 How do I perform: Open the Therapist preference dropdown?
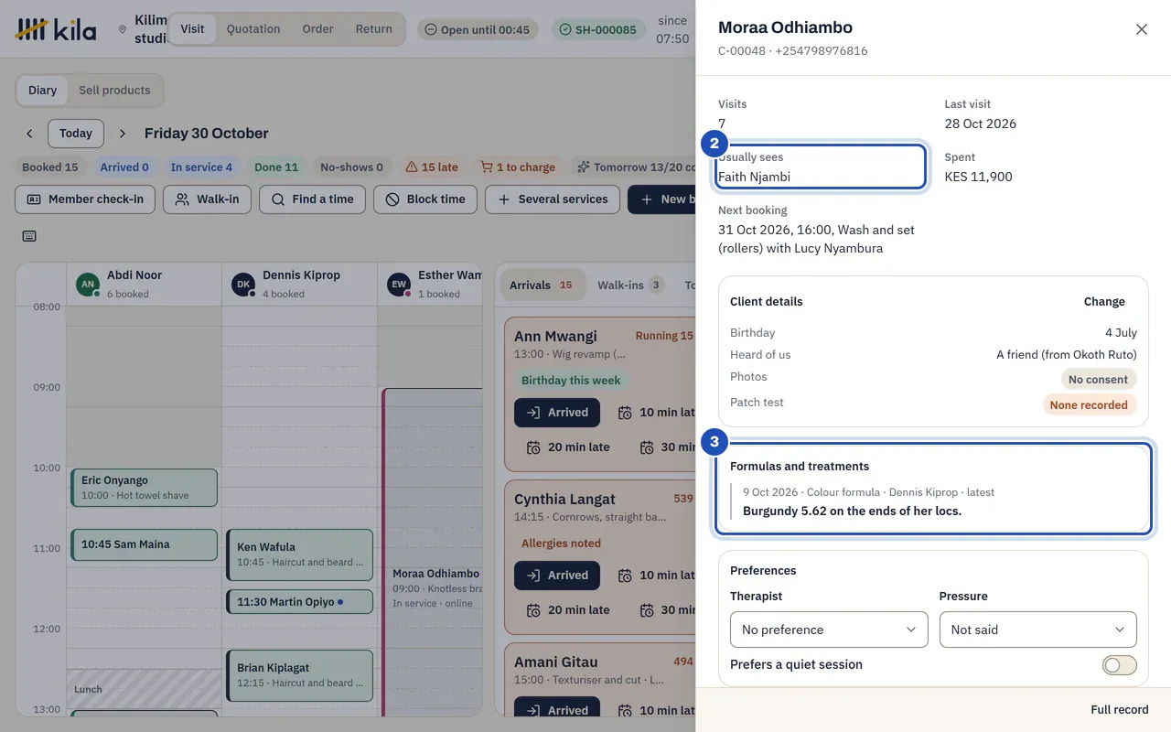click(829, 630)
